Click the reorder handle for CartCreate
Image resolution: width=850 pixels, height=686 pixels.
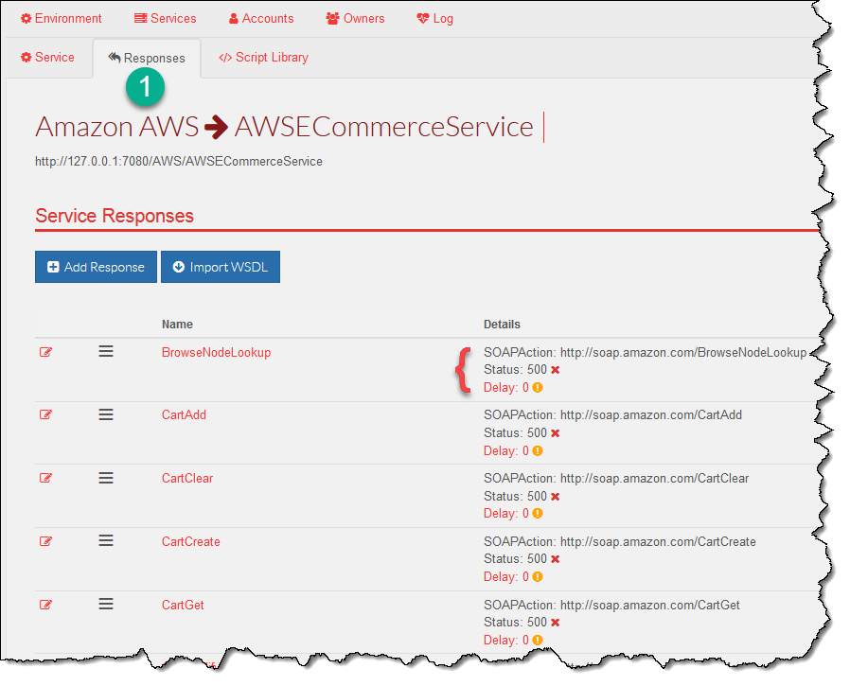pos(106,540)
